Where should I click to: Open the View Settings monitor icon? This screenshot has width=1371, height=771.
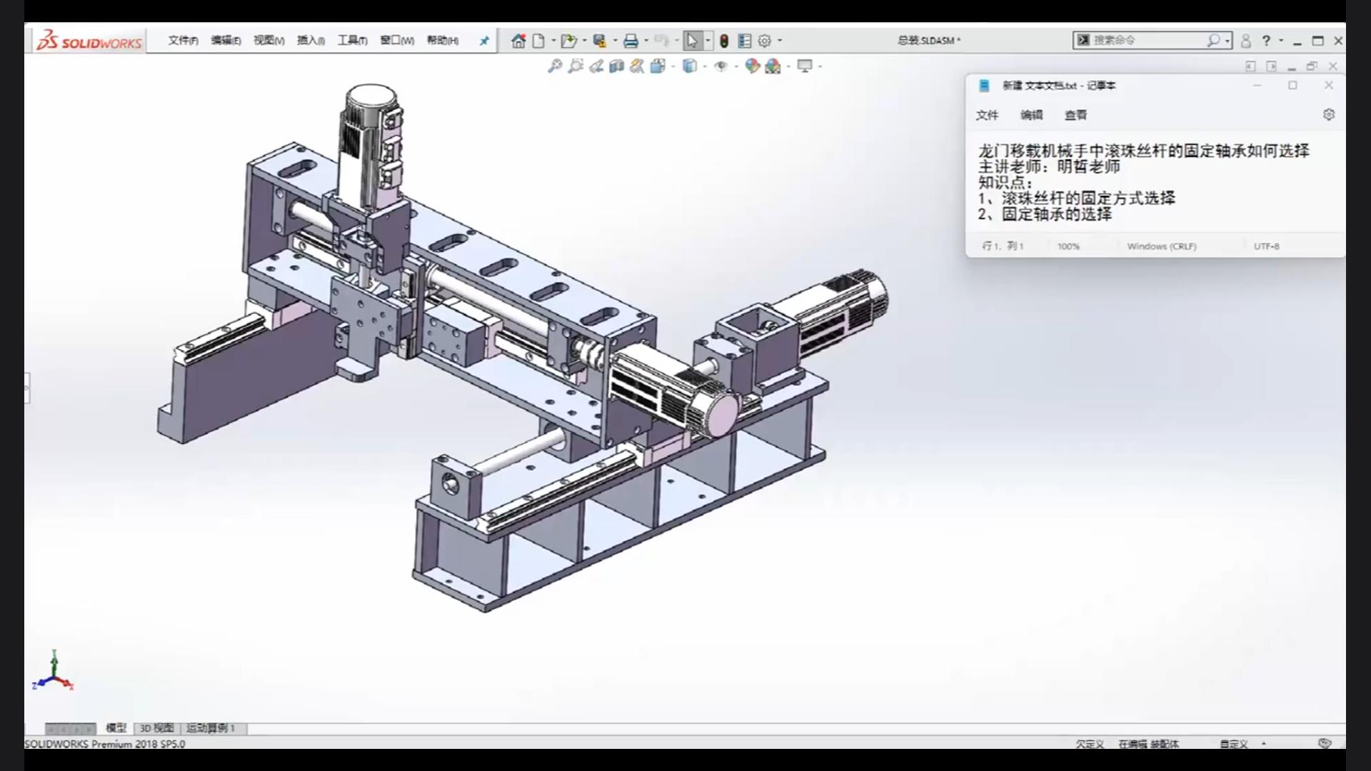pos(805,66)
